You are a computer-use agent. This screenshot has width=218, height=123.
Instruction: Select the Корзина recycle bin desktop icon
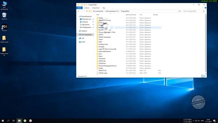click(x=4, y=16)
